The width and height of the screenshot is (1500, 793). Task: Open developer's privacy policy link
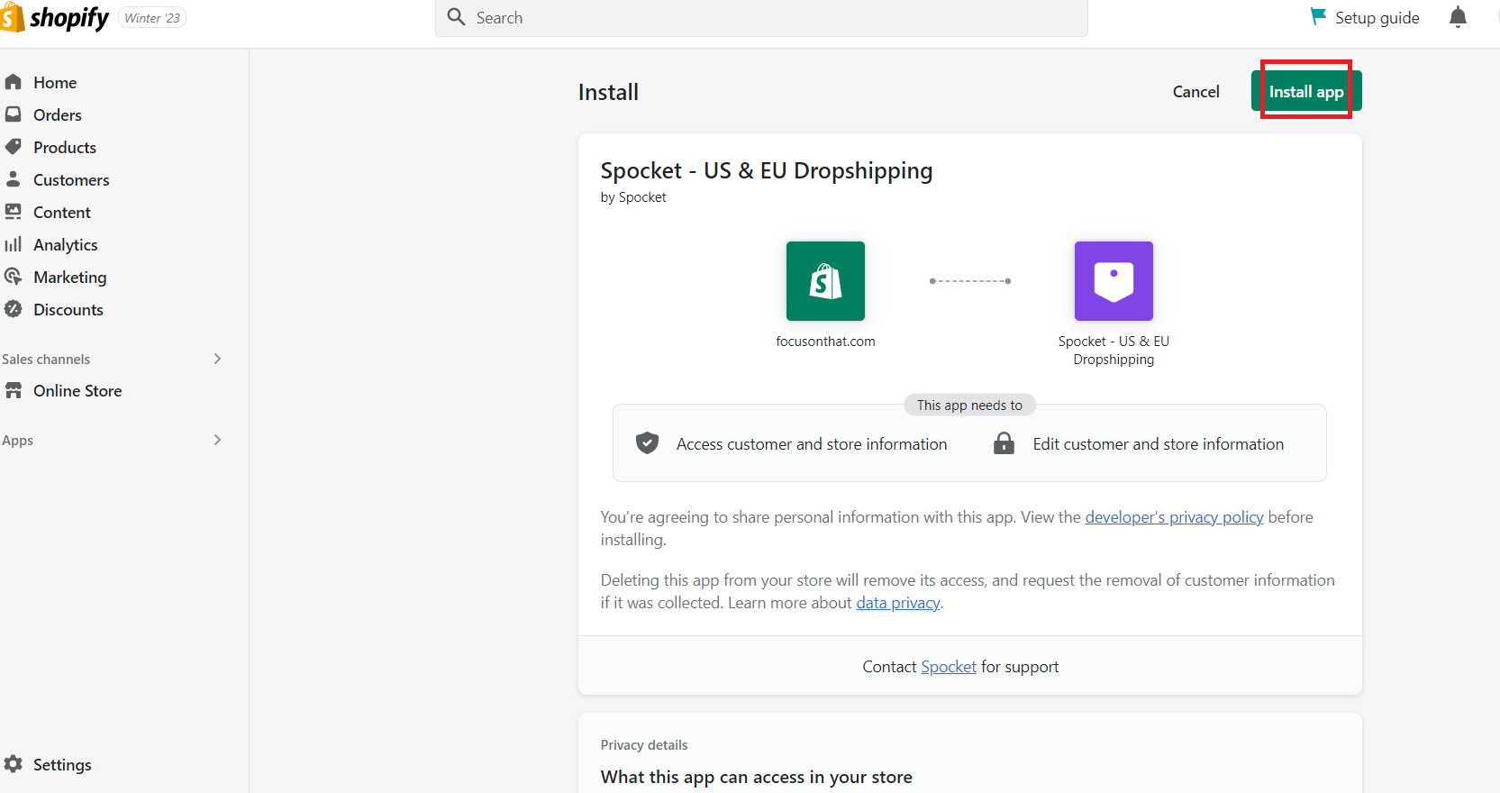(1174, 516)
